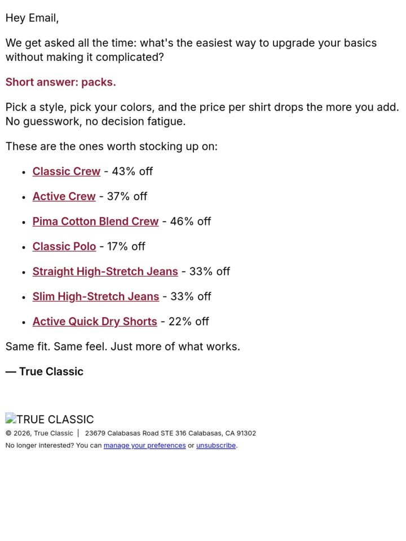Click the '43% off' discount text
The height and width of the screenshot is (541, 406).
(x=132, y=171)
